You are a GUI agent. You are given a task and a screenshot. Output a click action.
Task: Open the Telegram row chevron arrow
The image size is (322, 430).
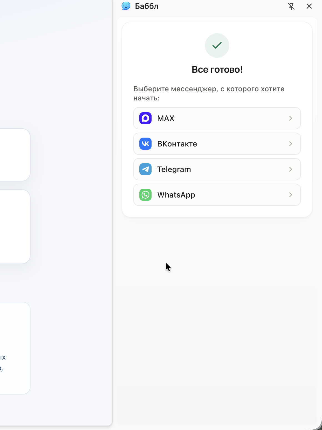pyautogui.click(x=291, y=169)
